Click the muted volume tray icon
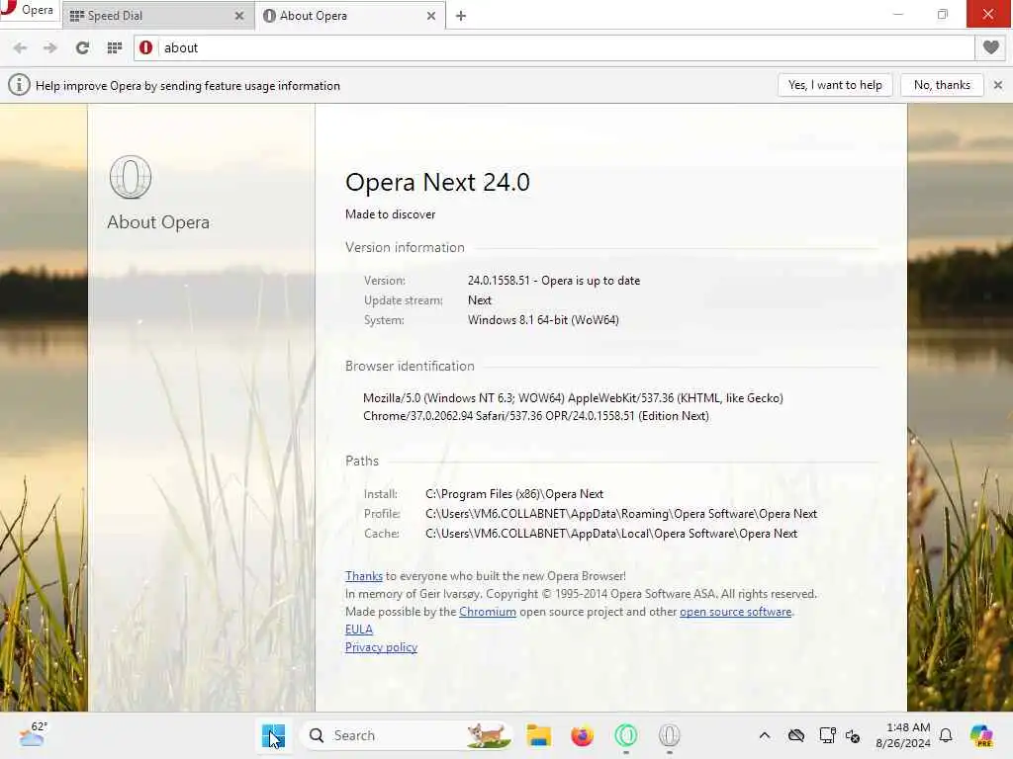 click(x=852, y=735)
